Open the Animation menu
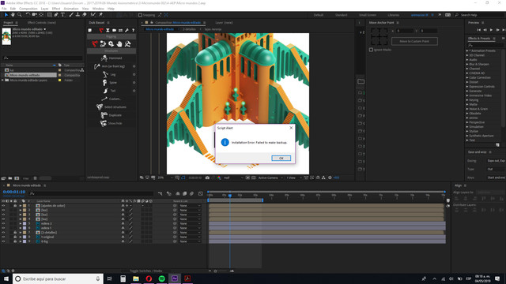Viewport: 506px width, 284px height. point(71,9)
